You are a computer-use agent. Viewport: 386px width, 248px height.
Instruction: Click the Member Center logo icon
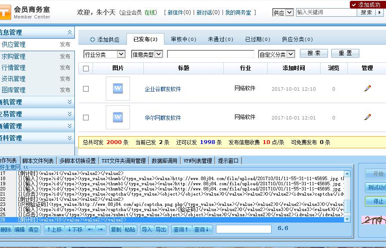pos(5,12)
